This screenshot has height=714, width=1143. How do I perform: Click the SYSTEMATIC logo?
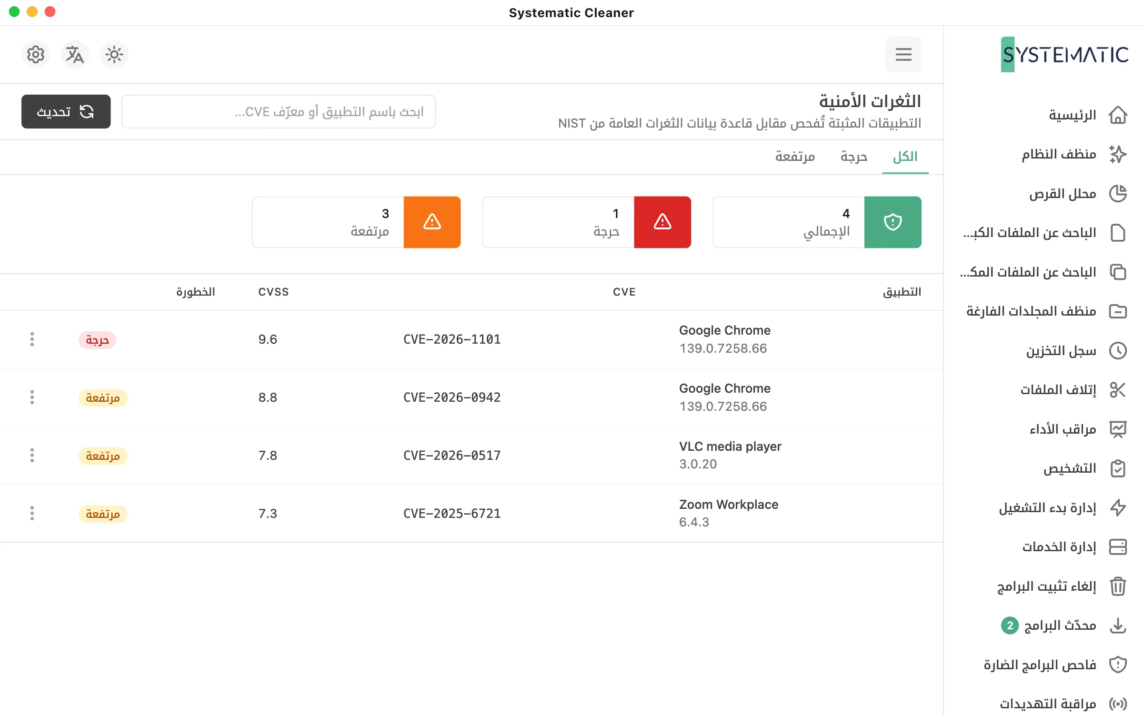click(1064, 55)
